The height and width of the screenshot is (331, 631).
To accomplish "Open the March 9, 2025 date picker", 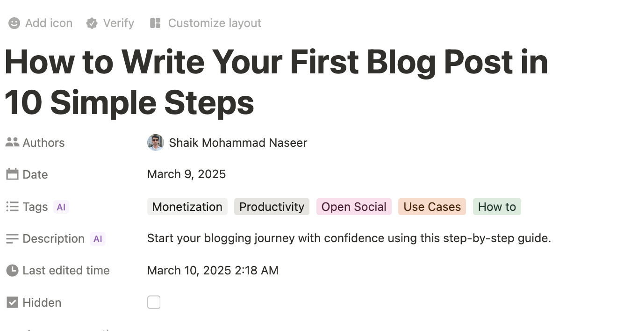I will tap(186, 174).
